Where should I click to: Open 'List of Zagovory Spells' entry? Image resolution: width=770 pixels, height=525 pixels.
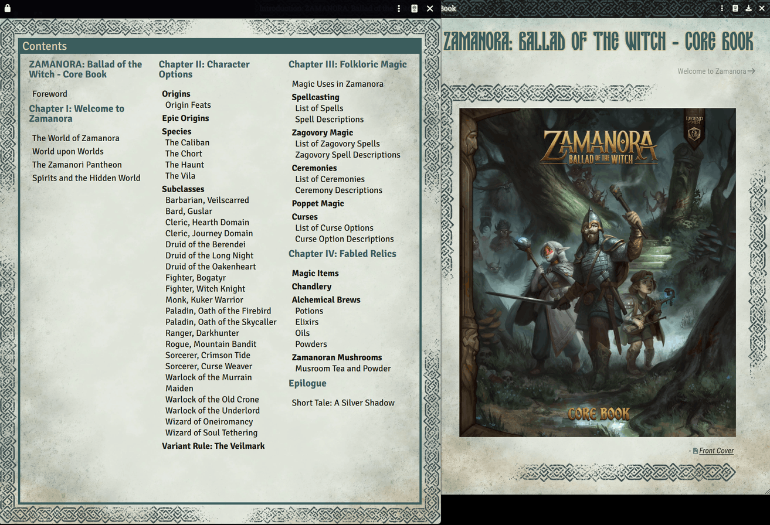pyautogui.click(x=338, y=144)
